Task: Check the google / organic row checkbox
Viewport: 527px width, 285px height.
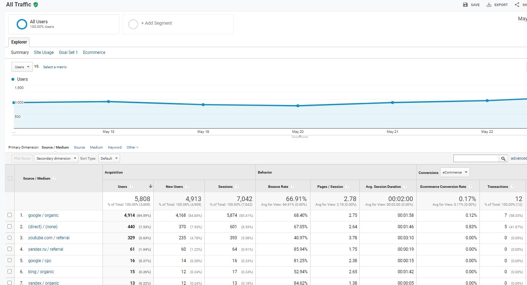Action: (x=10, y=215)
